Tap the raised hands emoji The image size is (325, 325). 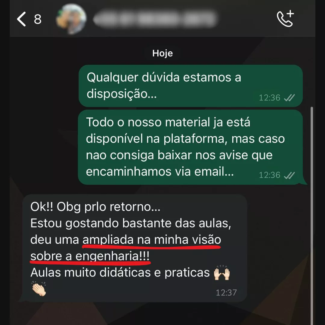tap(222, 273)
